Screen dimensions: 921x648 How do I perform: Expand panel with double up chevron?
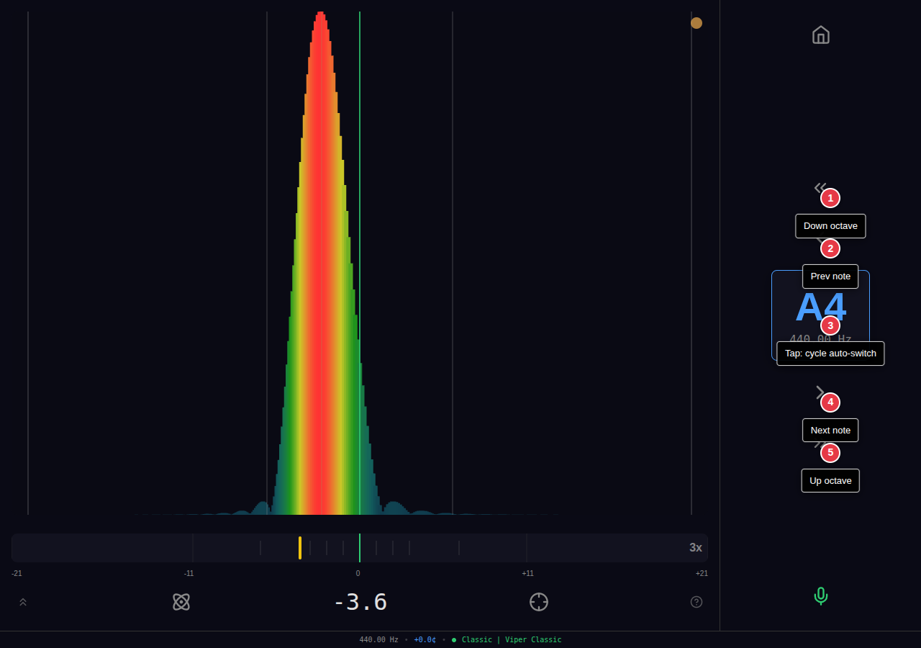[x=23, y=602]
